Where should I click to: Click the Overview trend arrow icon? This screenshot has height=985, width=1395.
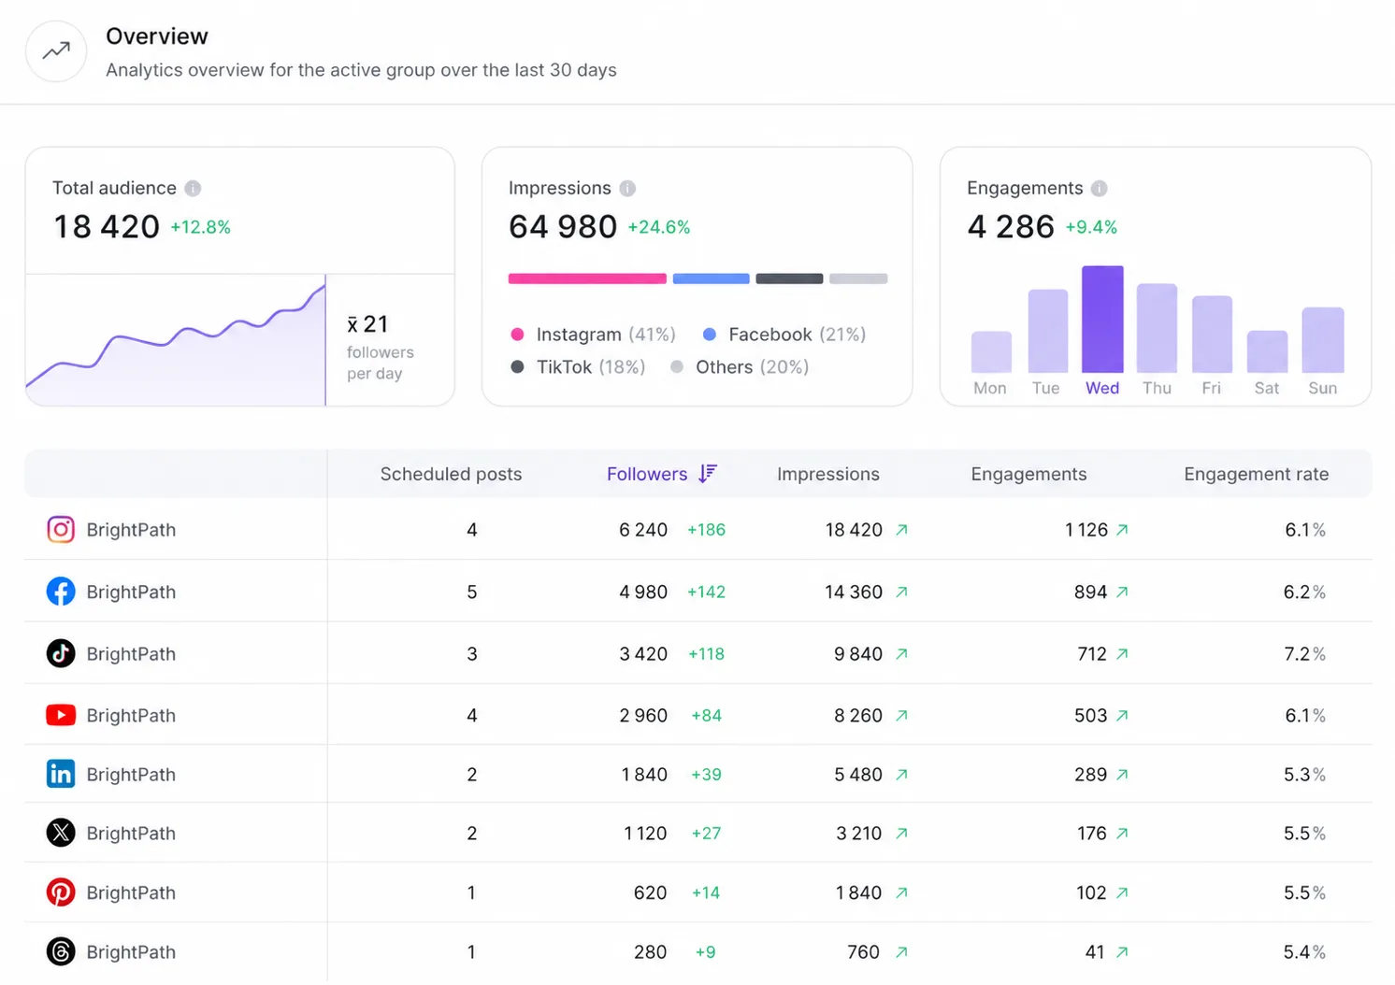56,50
